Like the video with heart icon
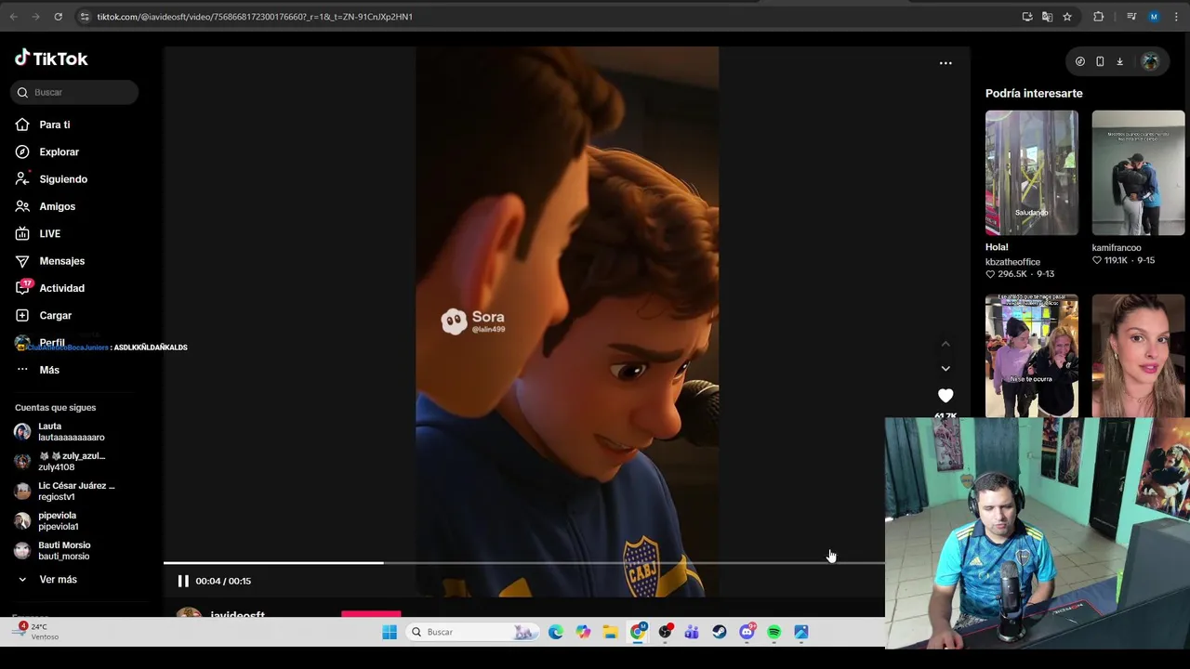The image size is (1190, 669). 945,396
